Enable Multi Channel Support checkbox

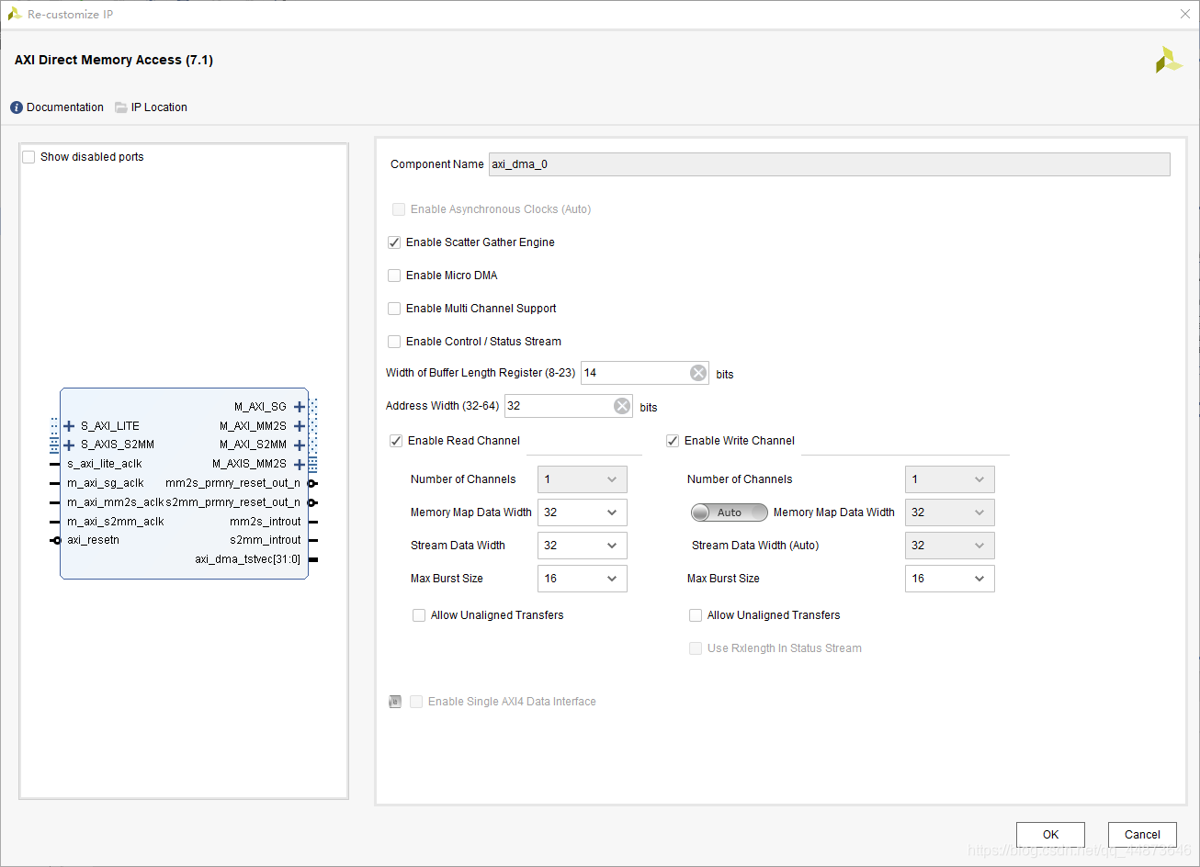tap(394, 309)
